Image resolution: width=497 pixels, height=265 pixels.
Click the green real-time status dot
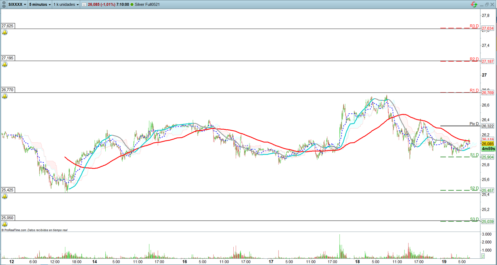point(132,5)
